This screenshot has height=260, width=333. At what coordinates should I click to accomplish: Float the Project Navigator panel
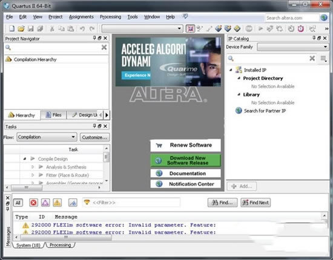99,38
